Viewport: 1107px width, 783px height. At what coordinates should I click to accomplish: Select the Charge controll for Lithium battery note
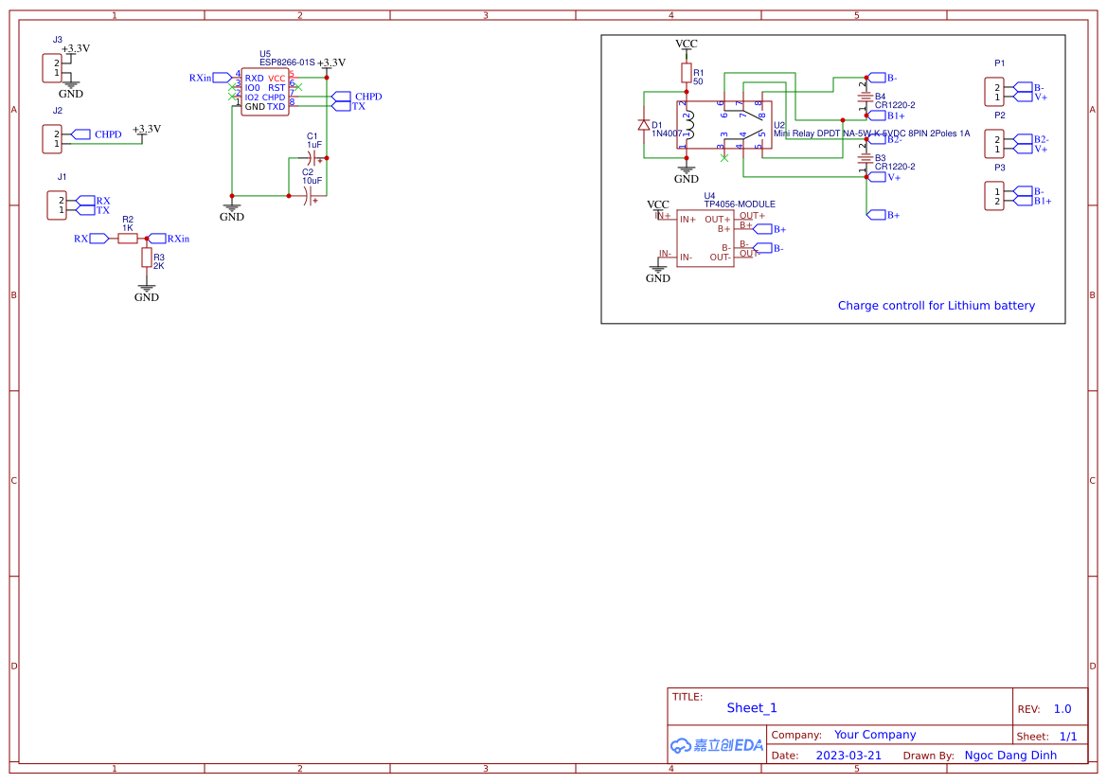click(x=937, y=305)
